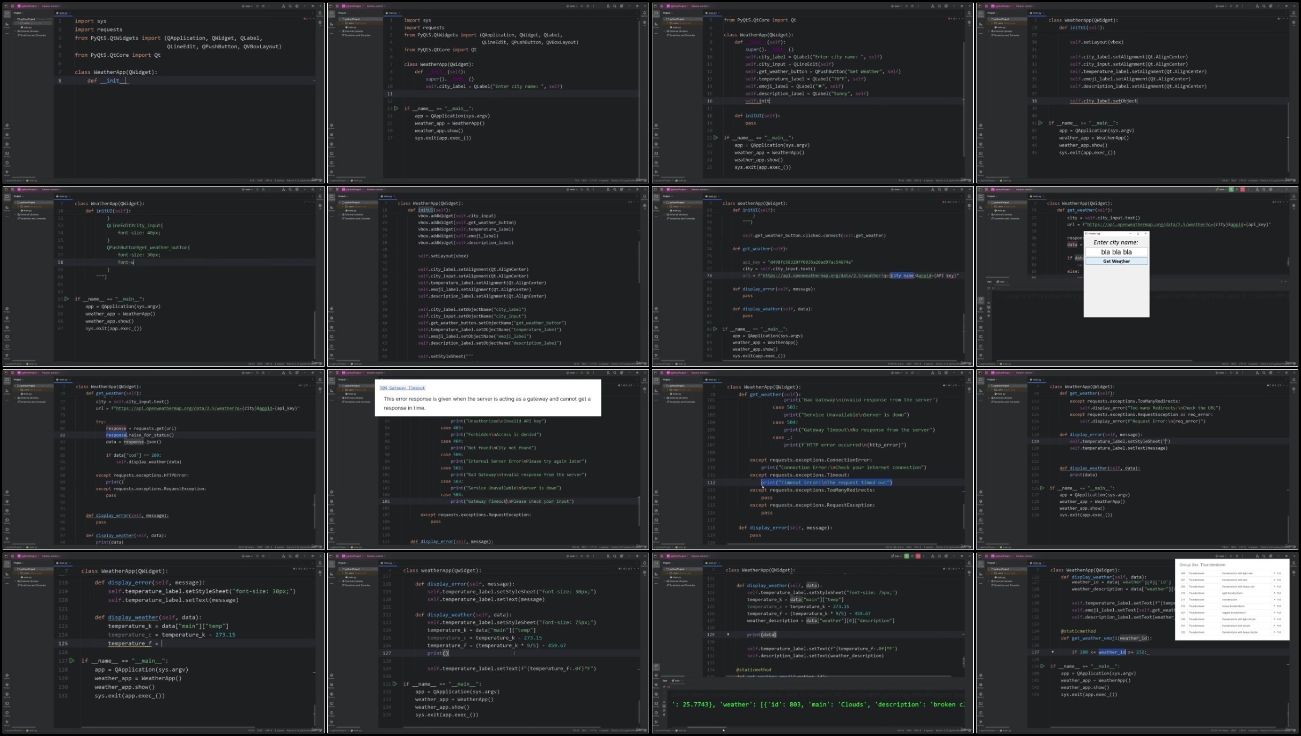Open Version Control tool in imports-only 'def __init__' frame
The image size is (1301, 736).
click(x=7, y=172)
